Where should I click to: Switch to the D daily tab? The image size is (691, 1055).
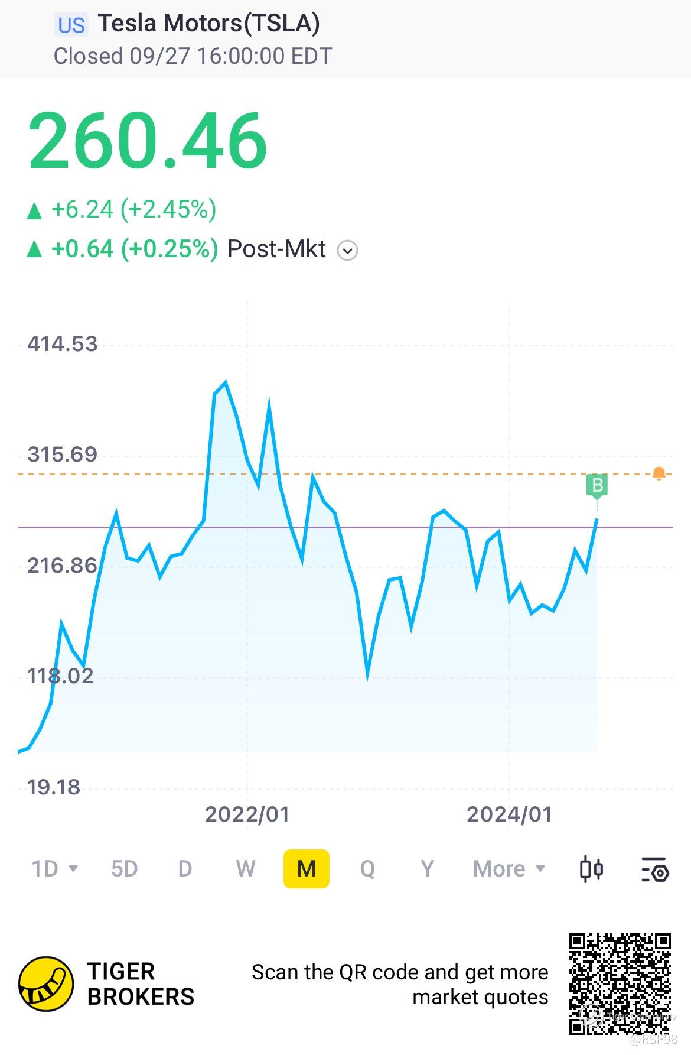pyautogui.click(x=185, y=869)
